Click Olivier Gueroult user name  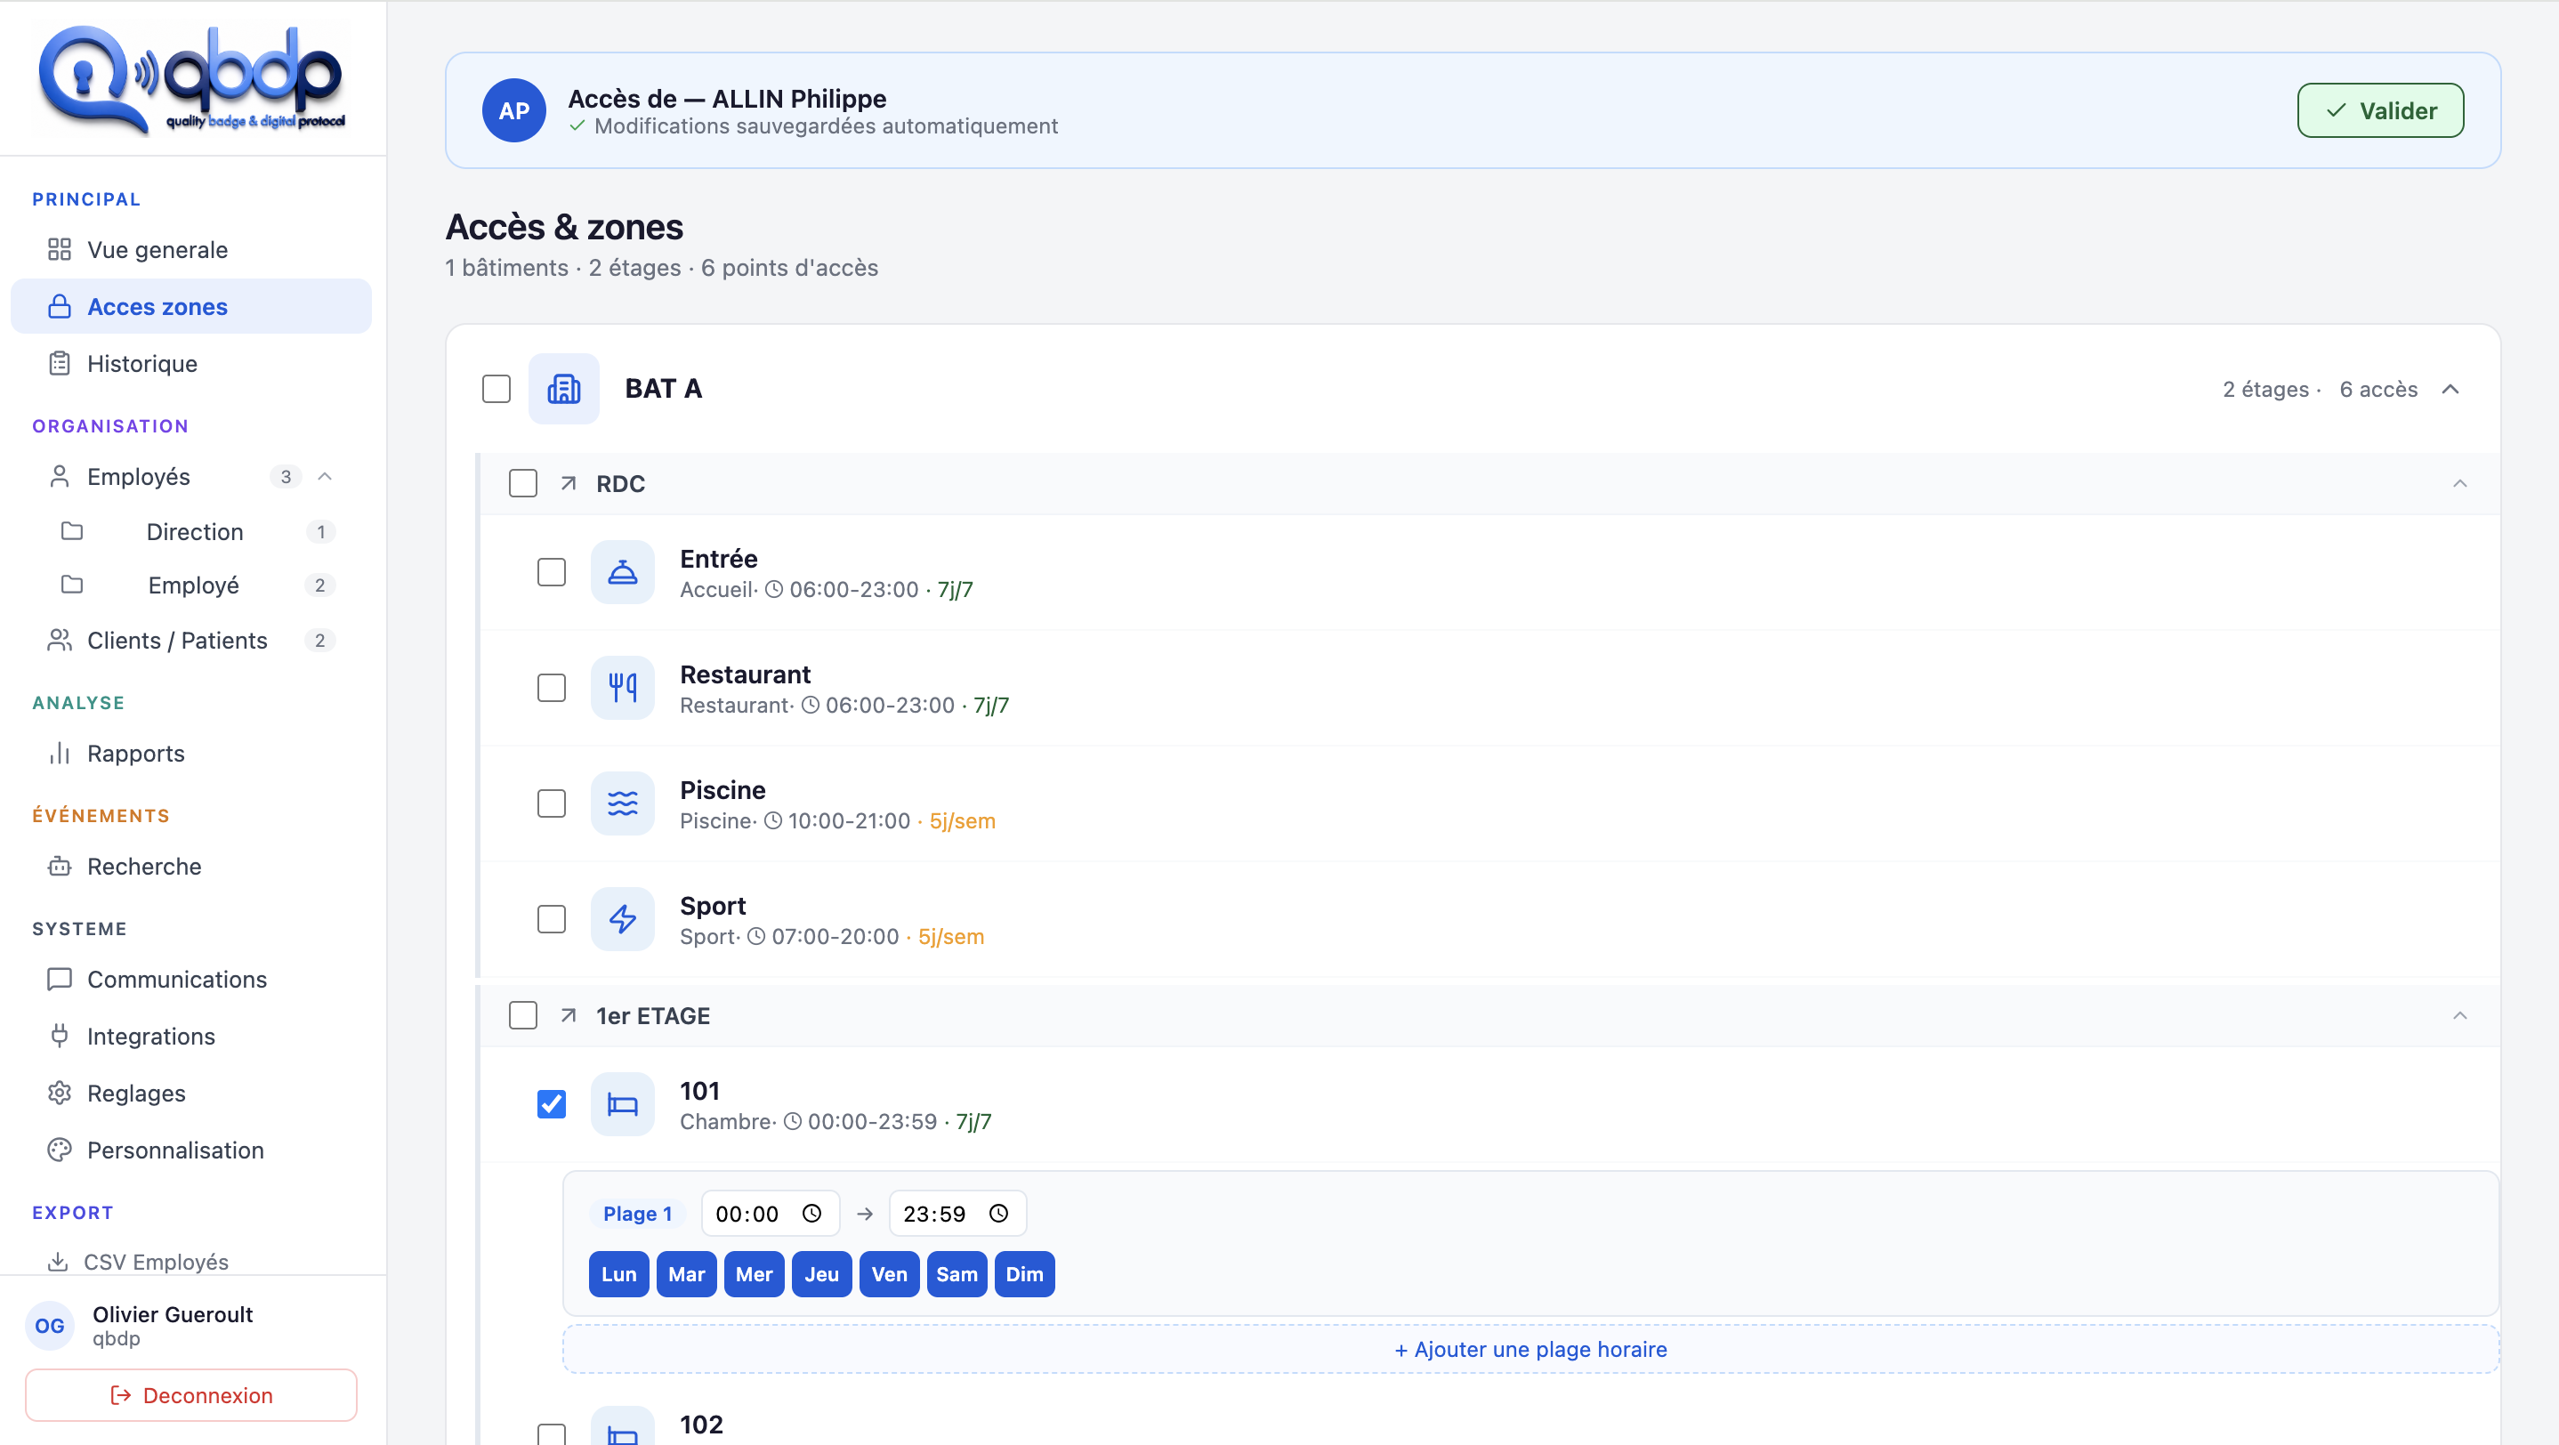click(173, 1314)
